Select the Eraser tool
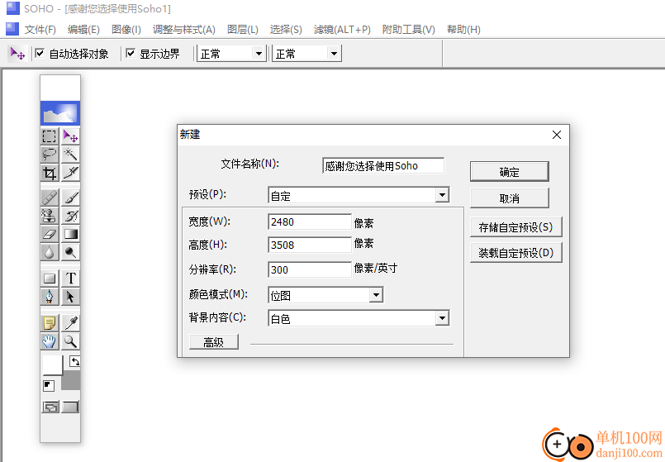The image size is (665, 462). tap(50, 234)
